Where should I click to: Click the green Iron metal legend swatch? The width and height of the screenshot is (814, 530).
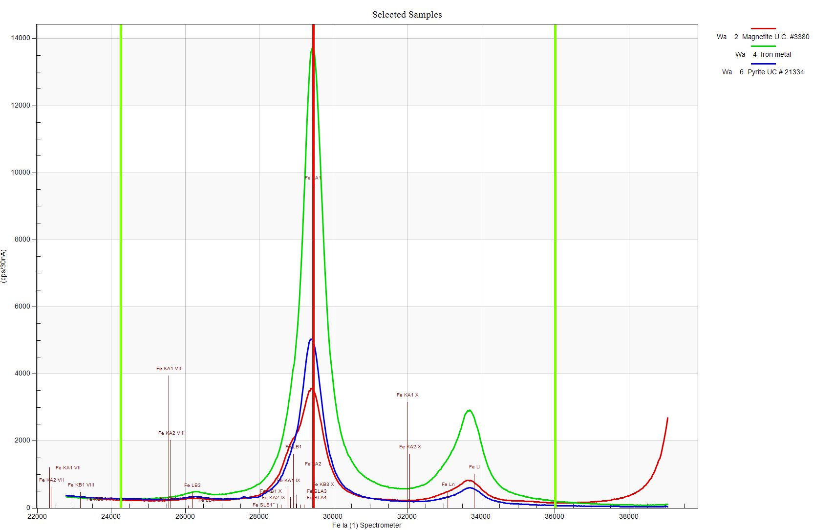tap(763, 46)
